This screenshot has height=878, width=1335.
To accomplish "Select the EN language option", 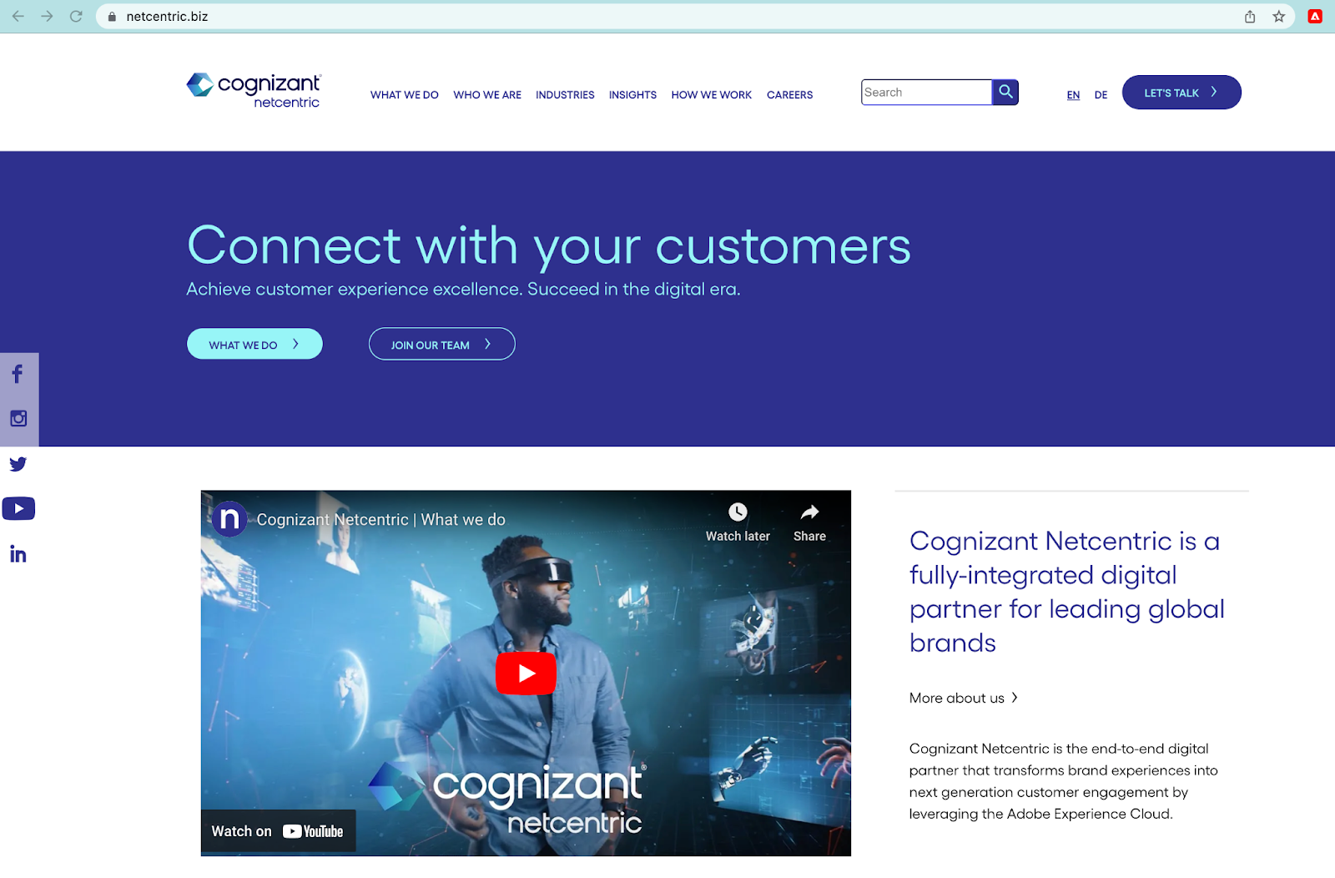I will [1073, 95].
